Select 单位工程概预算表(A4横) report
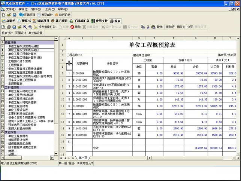The height and width of the screenshot is (181, 241). pos(24,46)
